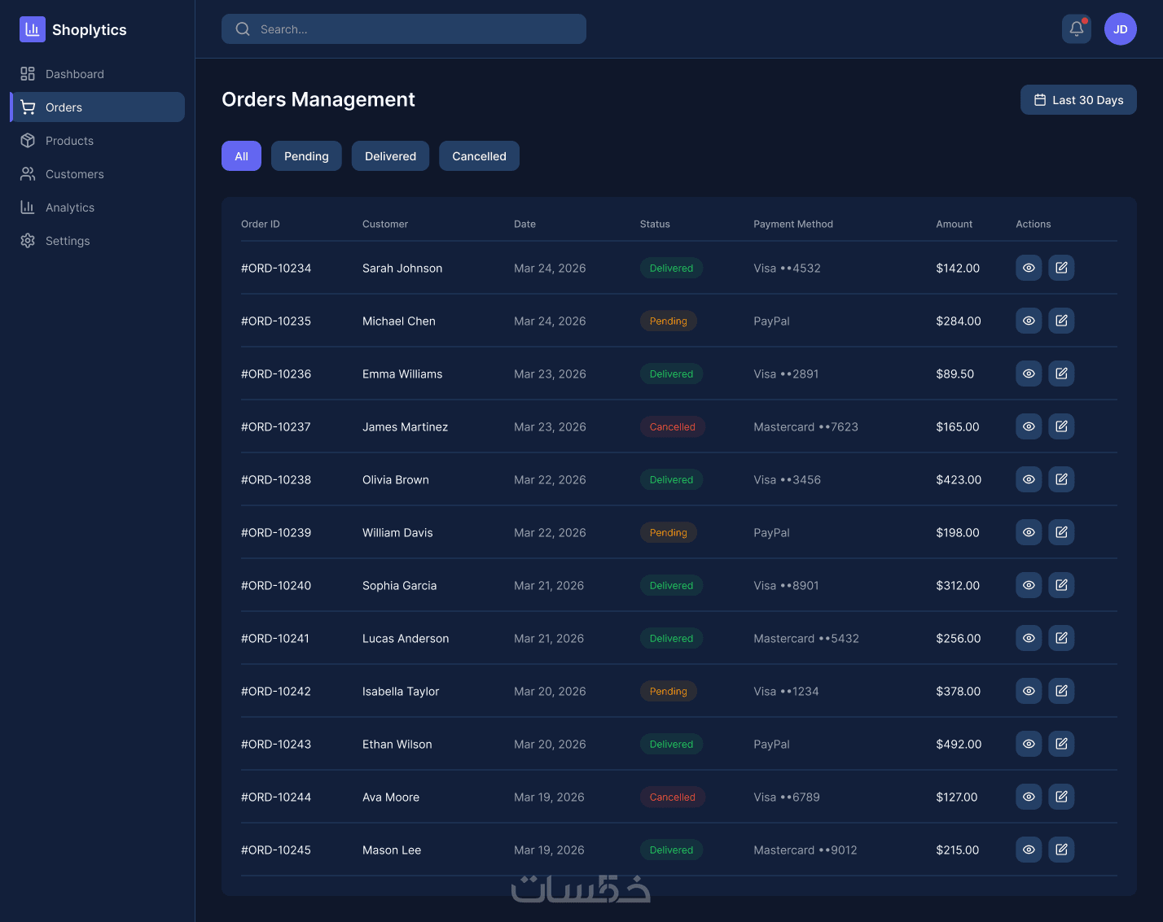View James Martinez's order eye icon
The image size is (1163, 922).
pyautogui.click(x=1029, y=426)
